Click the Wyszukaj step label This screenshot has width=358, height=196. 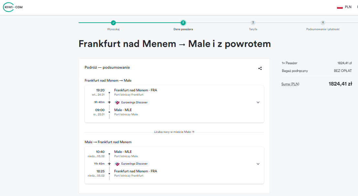click(113, 29)
